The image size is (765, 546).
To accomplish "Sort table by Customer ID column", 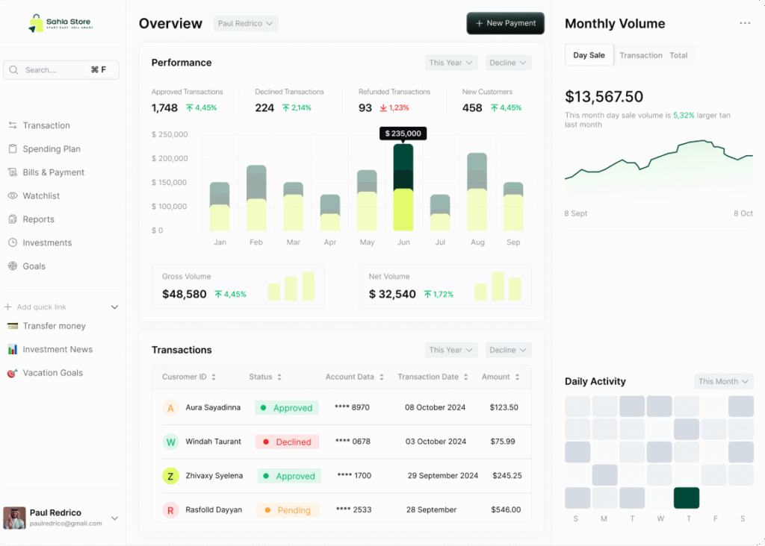I will (x=214, y=377).
